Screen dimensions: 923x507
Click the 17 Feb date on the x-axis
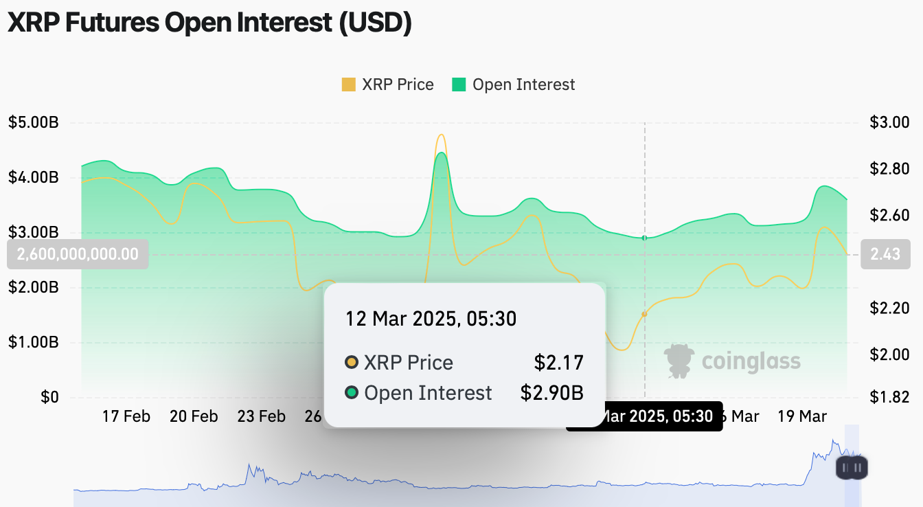[x=126, y=416]
